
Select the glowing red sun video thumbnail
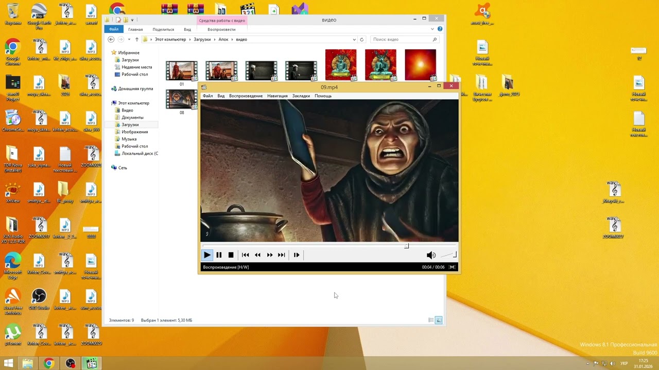point(420,65)
